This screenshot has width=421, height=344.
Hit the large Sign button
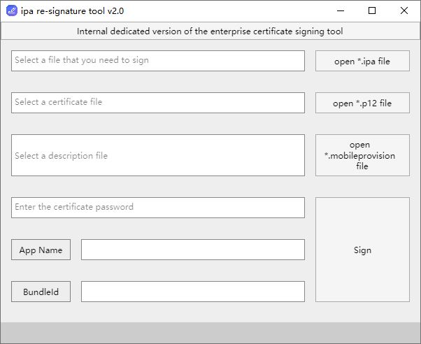(x=362, y=250)
